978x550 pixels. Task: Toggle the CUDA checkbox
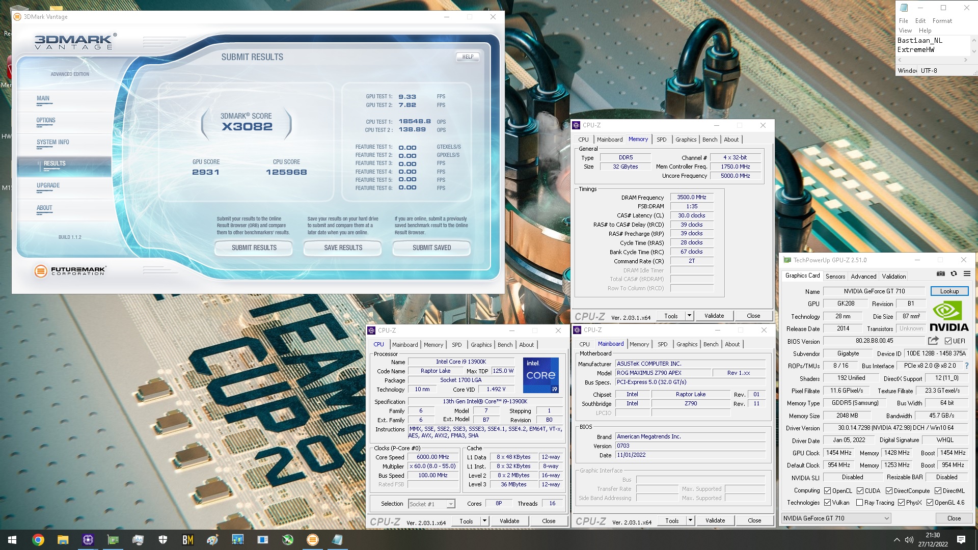point(860,491)
